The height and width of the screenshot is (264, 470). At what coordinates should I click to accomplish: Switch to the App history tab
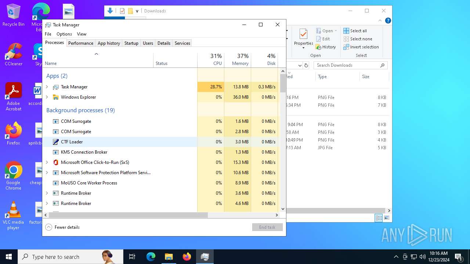(x=109, y=43)
